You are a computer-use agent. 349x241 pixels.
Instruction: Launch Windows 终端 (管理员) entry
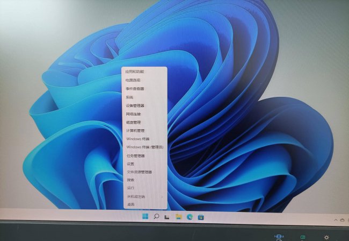tap(145, 147)
